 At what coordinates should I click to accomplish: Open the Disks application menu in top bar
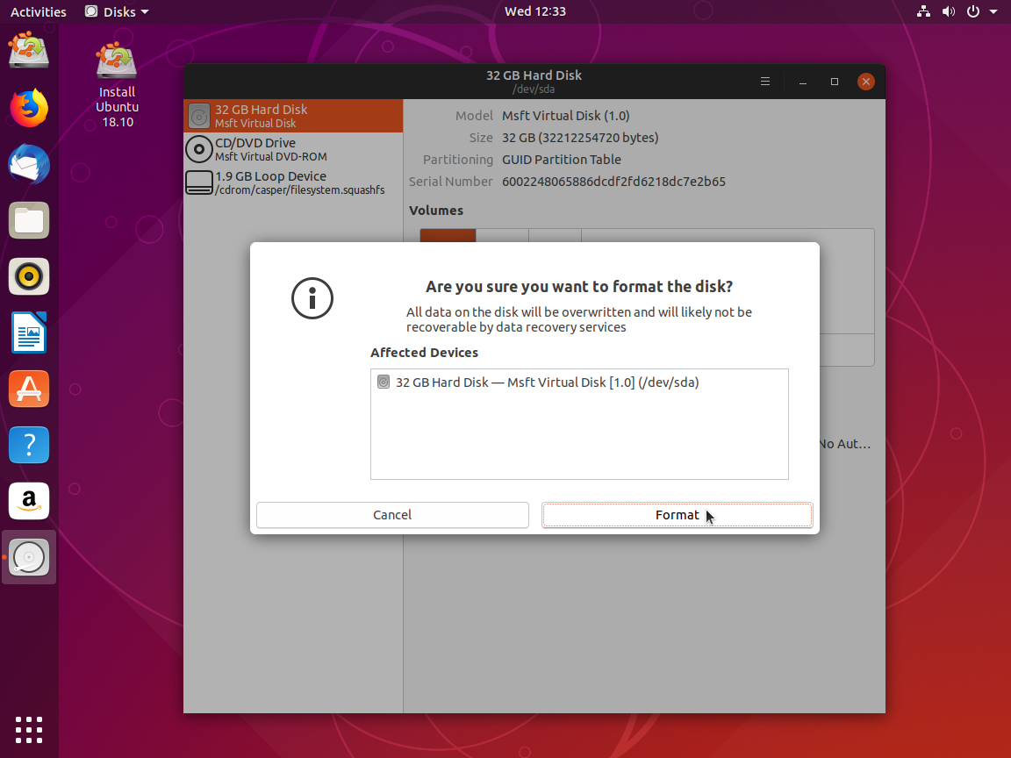pos(118,11)
